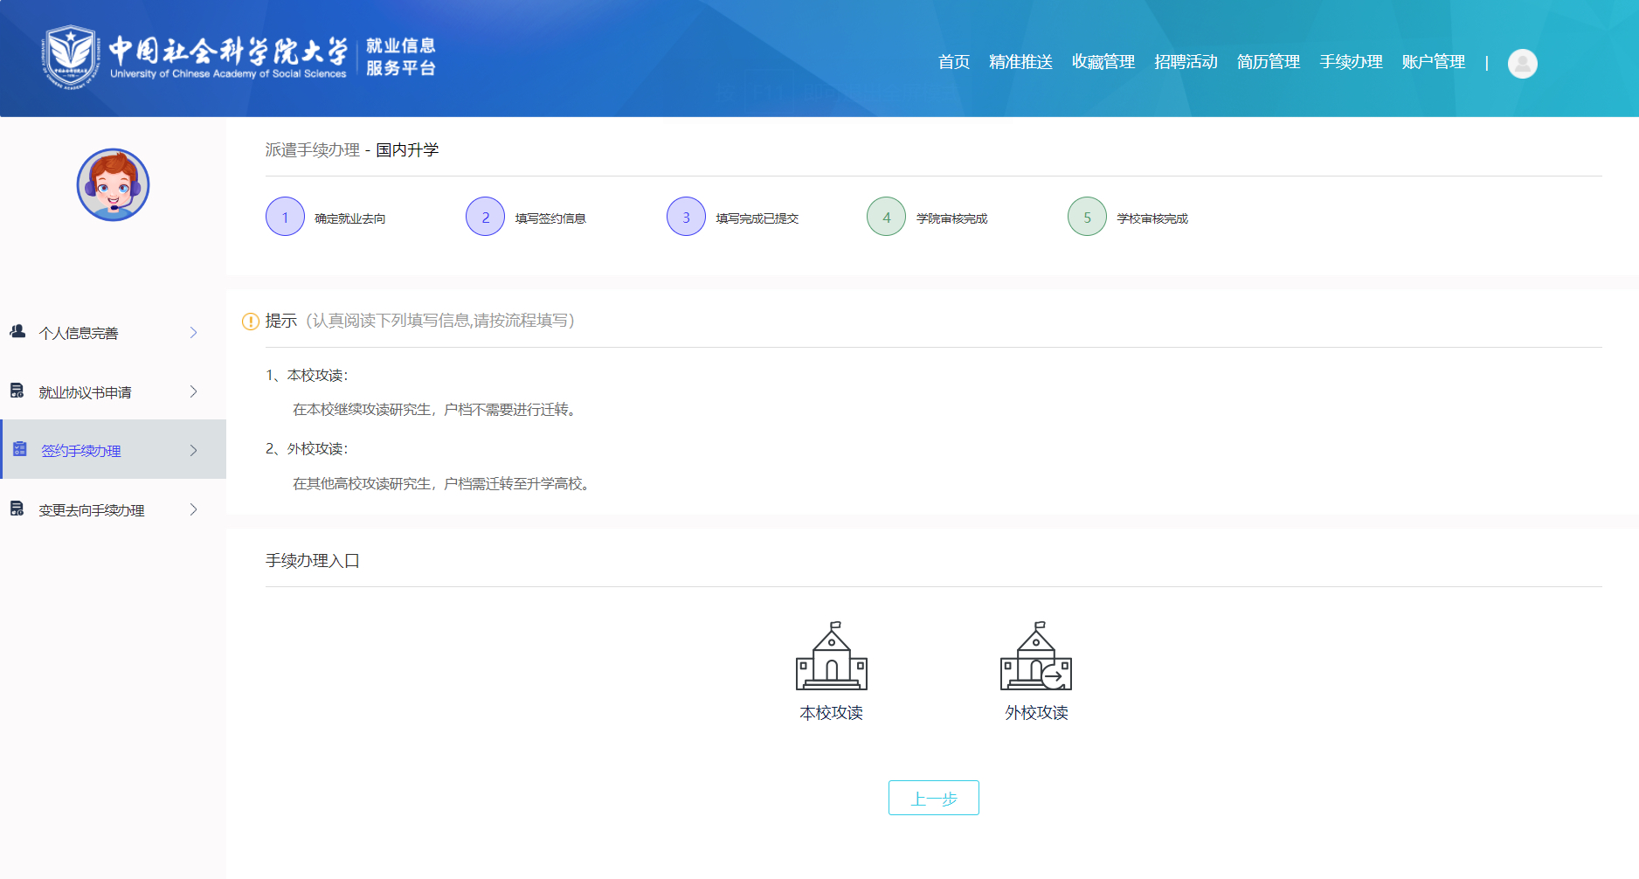
Task: Go to 招聘活动 in top navigation
Action: tap(1186, 62)
